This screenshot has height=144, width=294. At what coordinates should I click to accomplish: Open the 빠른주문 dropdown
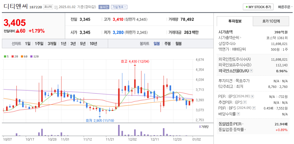(x=285, y=7)
